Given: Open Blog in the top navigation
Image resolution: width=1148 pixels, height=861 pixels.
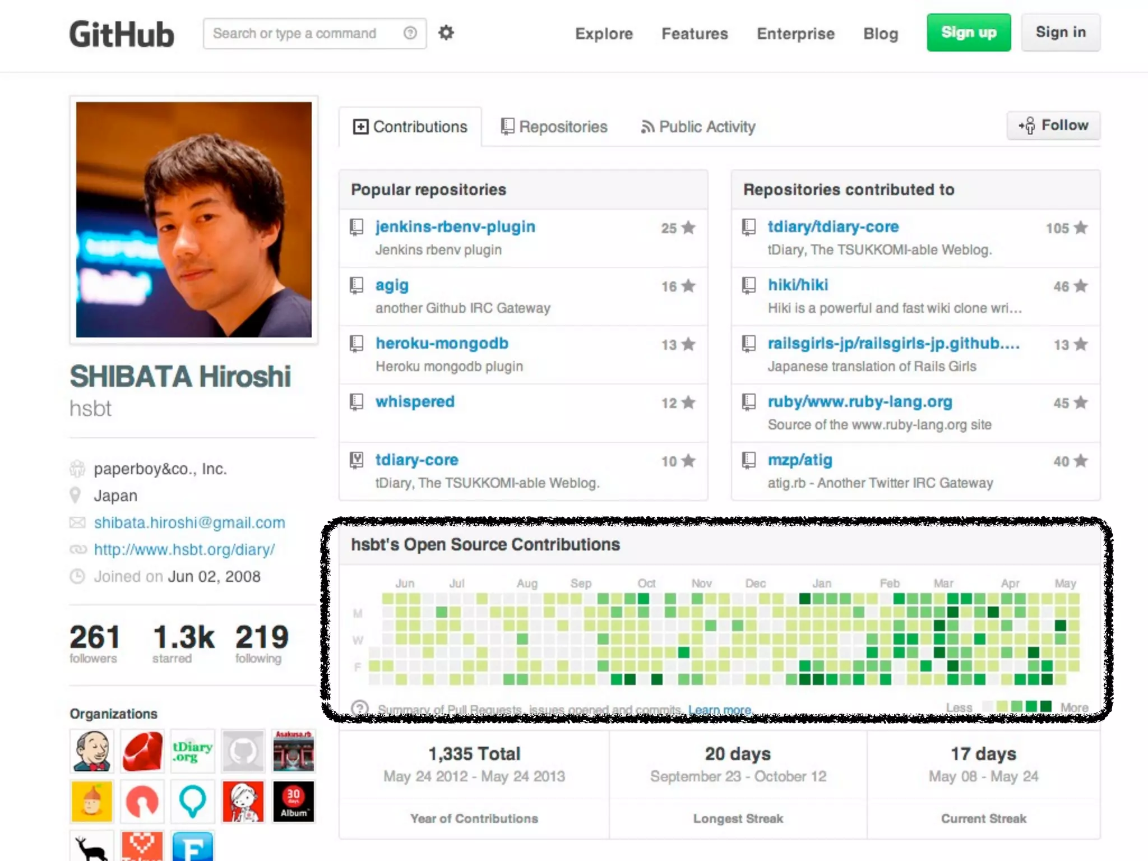Looking at the screenshot, I should [881, 34].
